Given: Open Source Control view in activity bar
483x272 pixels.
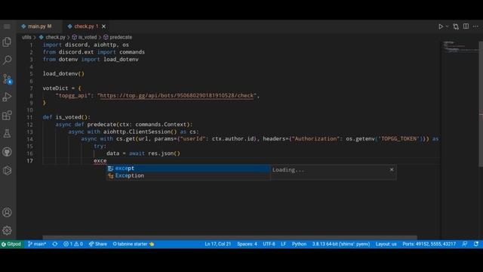Looking at the screenshot, I should [x=7, y=79].
